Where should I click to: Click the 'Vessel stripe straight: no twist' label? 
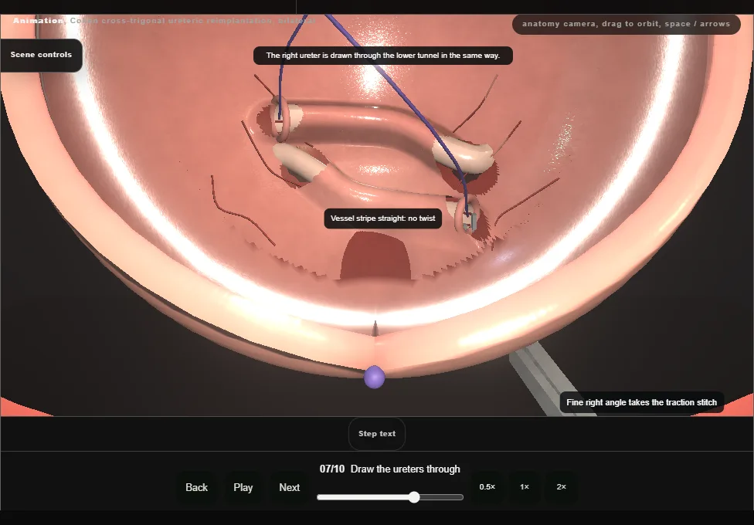tap(382, 218)
